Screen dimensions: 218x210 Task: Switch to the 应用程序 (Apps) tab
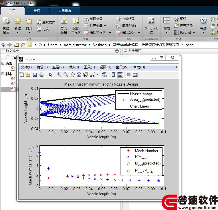[x=65, y=11]
